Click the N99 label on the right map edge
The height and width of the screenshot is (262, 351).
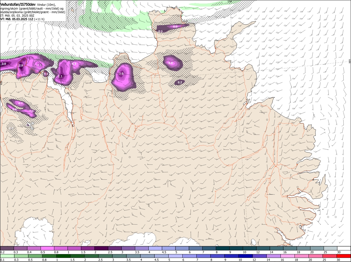350,62
